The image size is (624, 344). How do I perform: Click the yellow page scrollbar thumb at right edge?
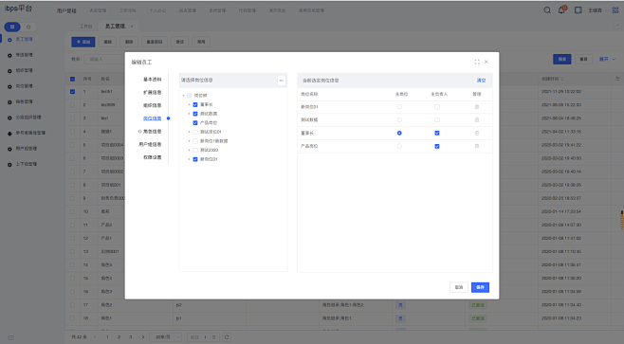tap(622, 220)
